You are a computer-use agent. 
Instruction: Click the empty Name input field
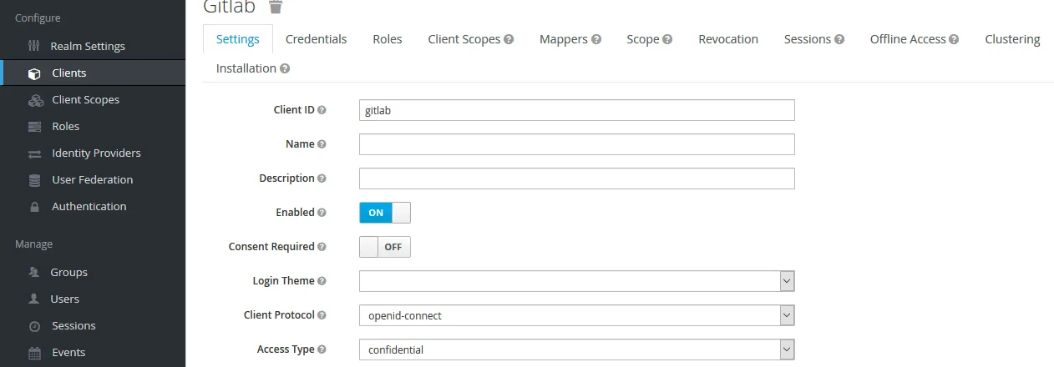pyautogui.click(x=577, y=144)
